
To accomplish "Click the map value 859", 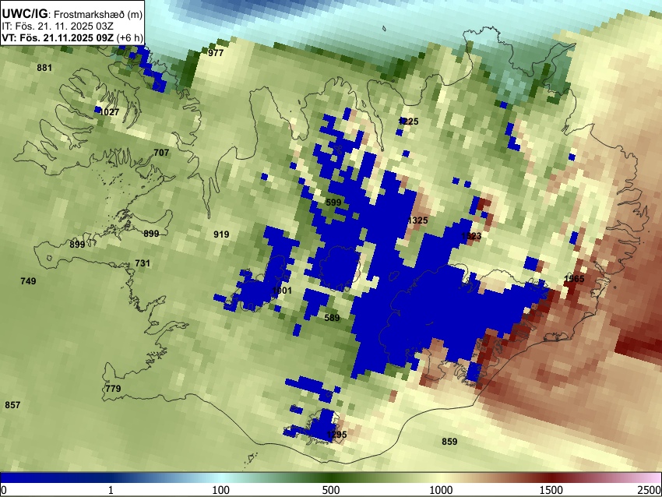I will tap(449, 442).
